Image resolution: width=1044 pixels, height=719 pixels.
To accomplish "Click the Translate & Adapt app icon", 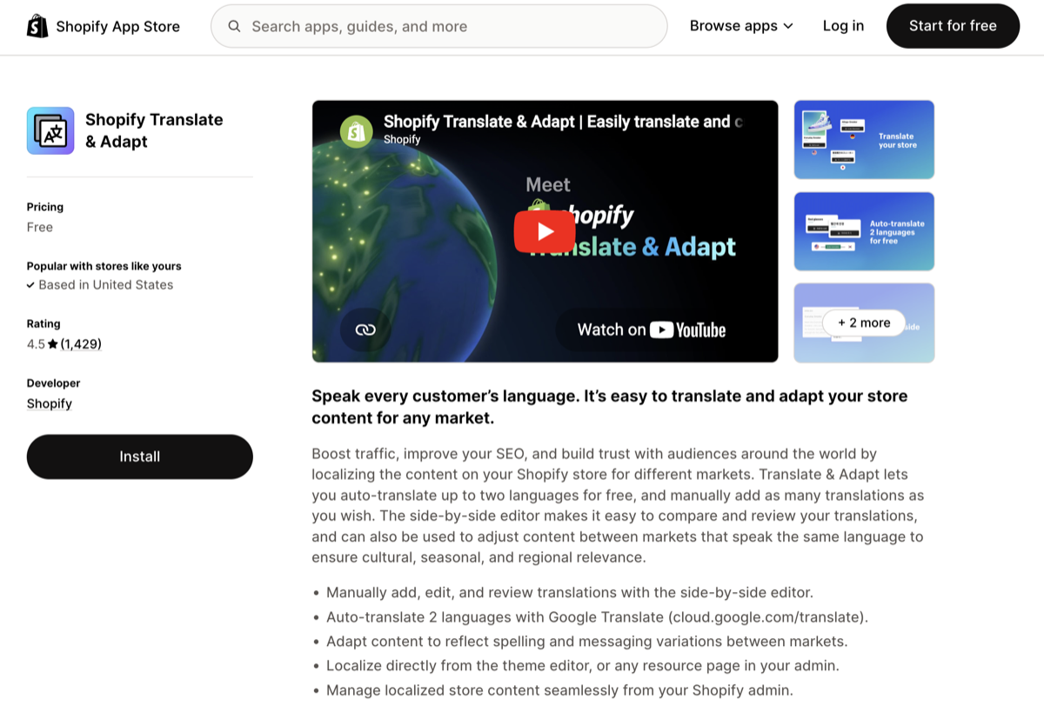I will pyautogui.click(x=50, y=130).
